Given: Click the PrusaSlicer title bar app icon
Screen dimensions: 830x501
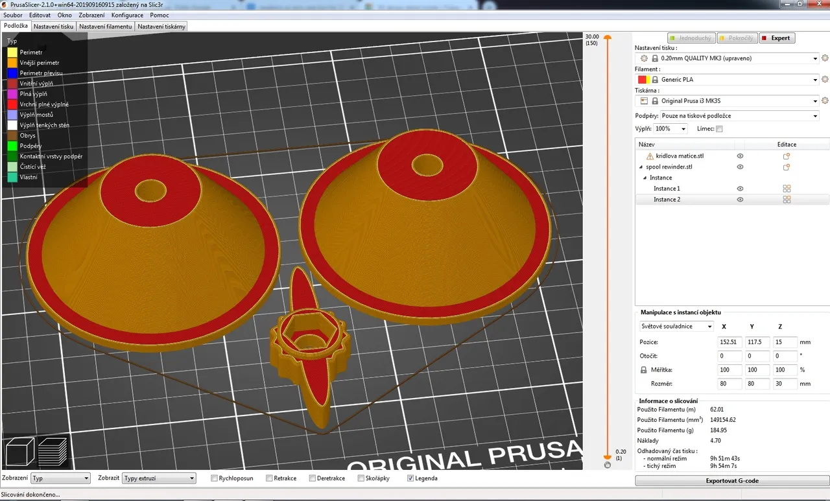Looking at the screenshot, I should coord(5,5).
